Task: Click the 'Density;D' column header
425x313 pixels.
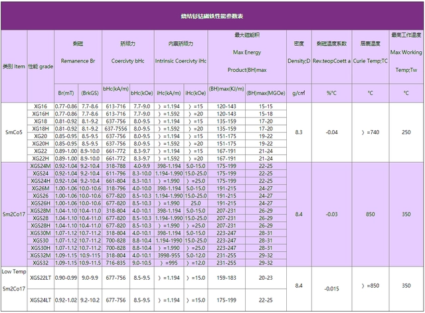Action: click(298, 60)
